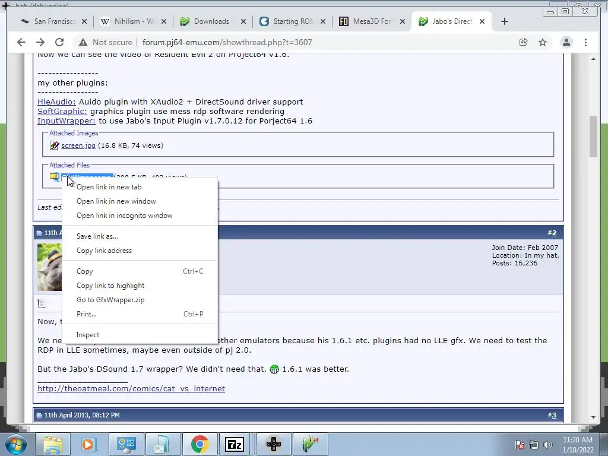Image resolution: width=608 pixels, height=456 pixels.
Task: Close the Mesa3D tab
Action: click(403, 22)
